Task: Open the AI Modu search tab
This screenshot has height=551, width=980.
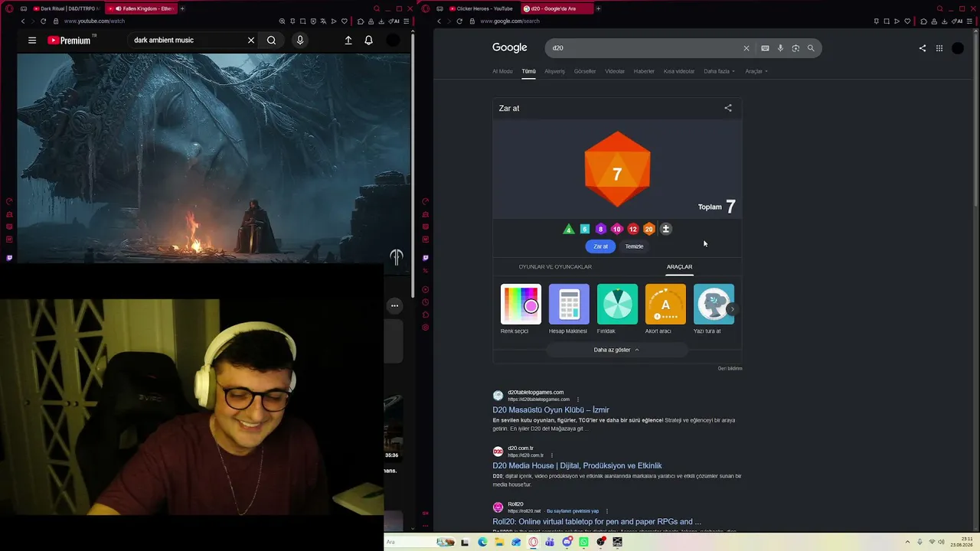Action: pos(502,71)
